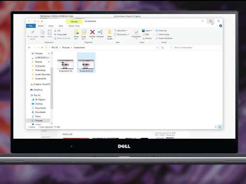Open Downloads in sidebar
Viewport: 246px width, 184px height.
40,112
